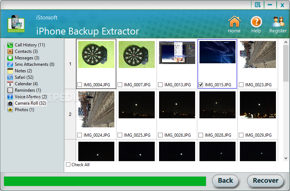Open the Notes (2) category
290x191 pixels.
click(x=23, y=71)
